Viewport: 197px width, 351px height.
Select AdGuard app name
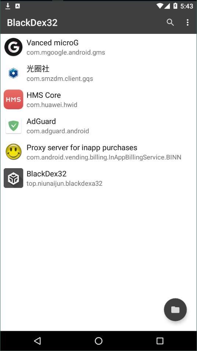(x=41, y=121)
